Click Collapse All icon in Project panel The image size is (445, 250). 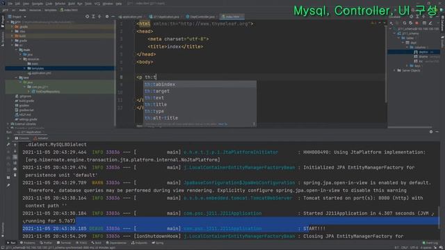pyautogui.click(x=99, y=17)
